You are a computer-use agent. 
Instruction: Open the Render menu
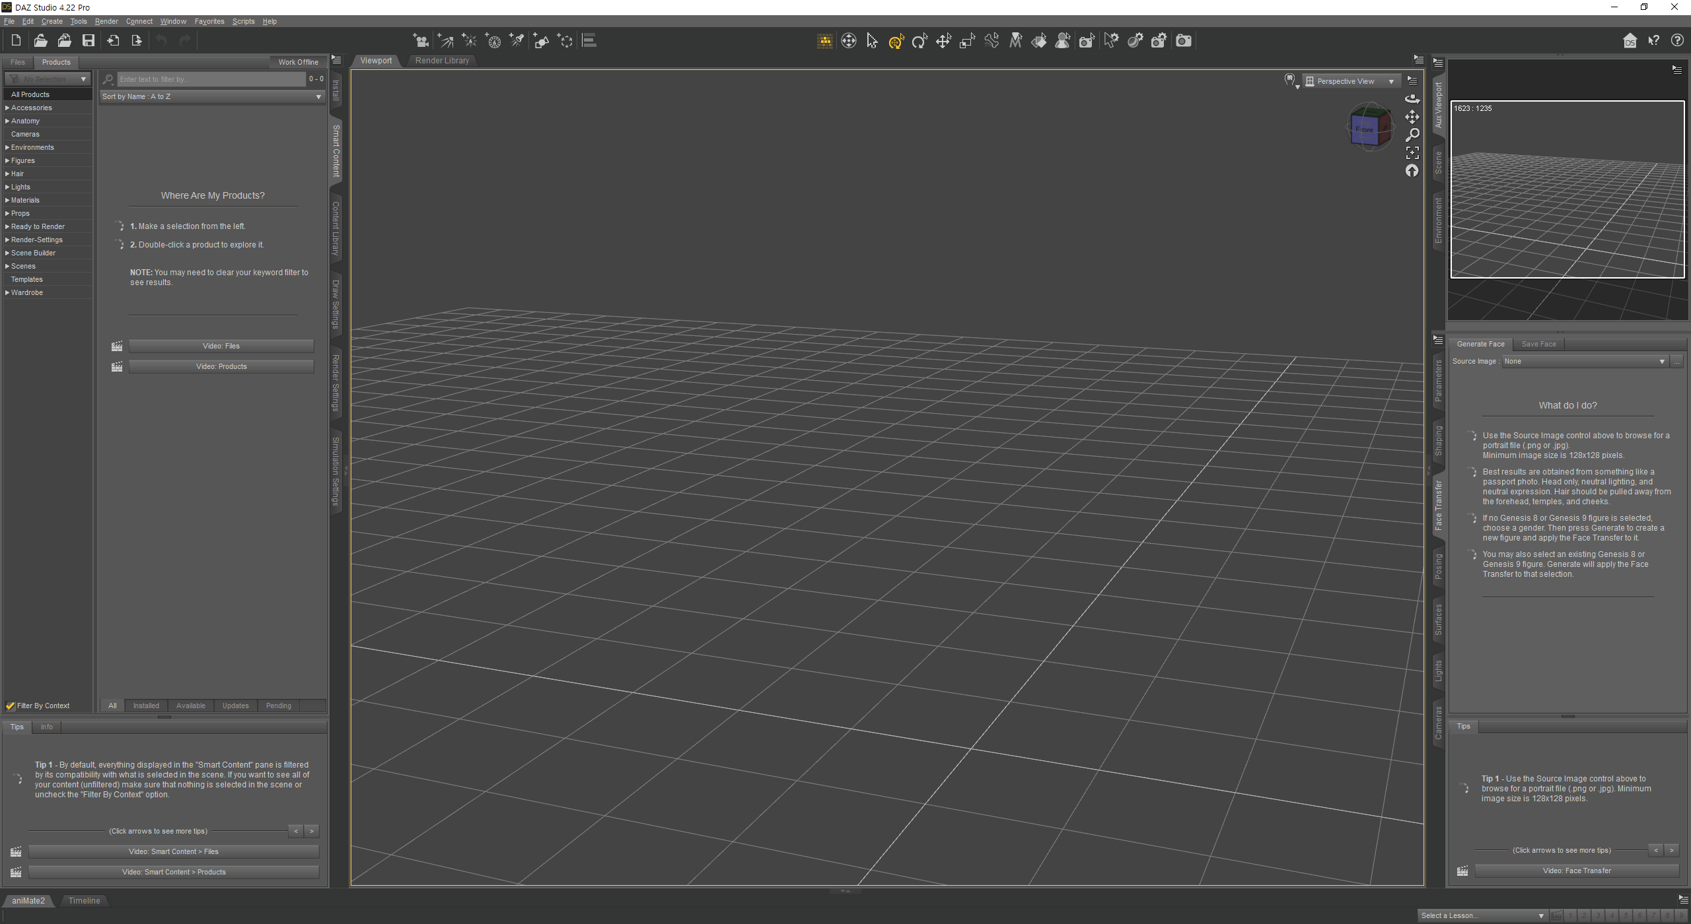[x=106, y=22]
